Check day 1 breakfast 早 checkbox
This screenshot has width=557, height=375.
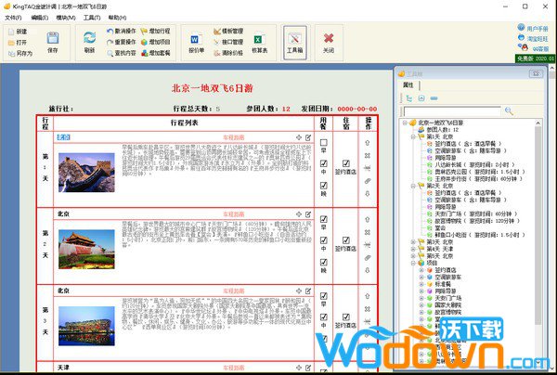(x=324, y=142)
